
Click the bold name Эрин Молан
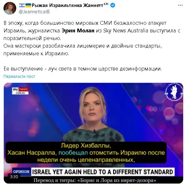[78, 31]
